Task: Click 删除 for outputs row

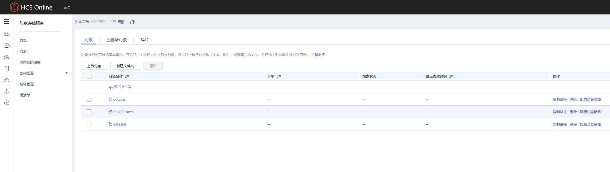Action: (573, 100)
